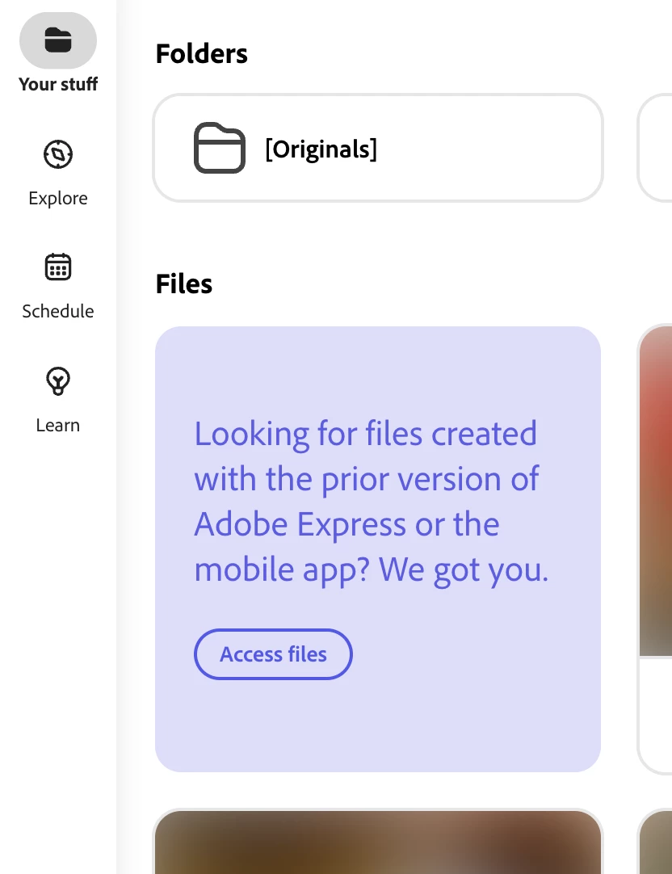The image size is (672, 874).
Task: Open the Learn label in the sidebar
Action: [x=58, y=426]
